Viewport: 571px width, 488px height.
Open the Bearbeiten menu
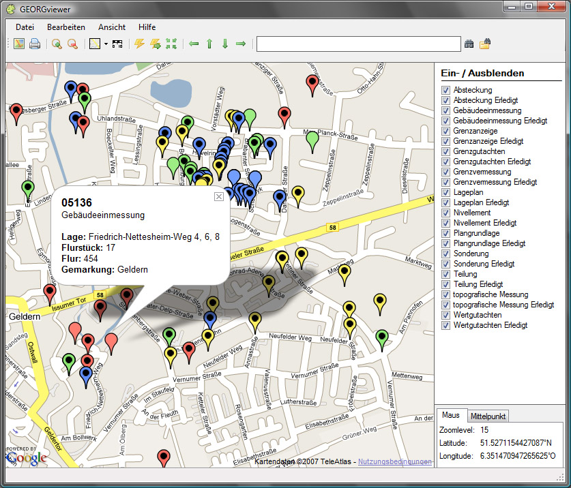[x=66, y=27]
